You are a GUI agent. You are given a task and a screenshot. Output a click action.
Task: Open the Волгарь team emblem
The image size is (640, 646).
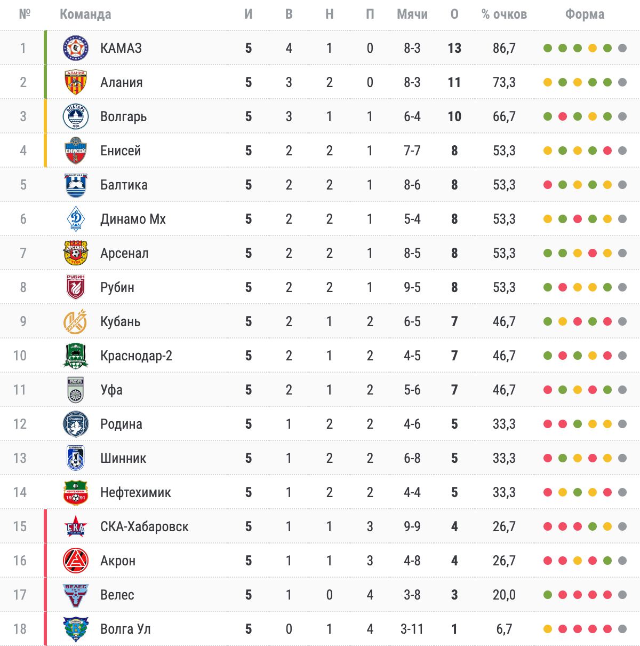(75, 116)
